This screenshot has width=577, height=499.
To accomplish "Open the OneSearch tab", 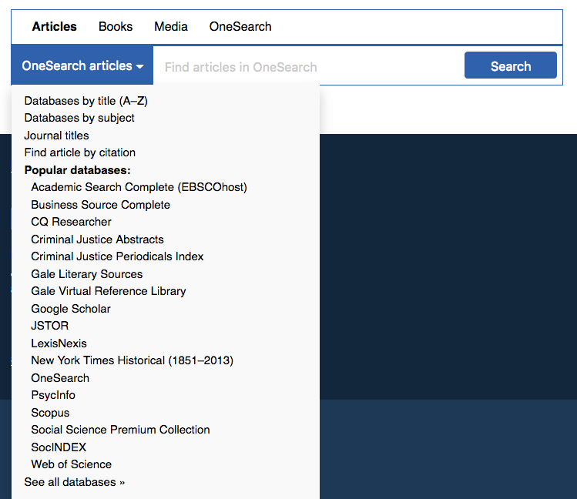I will [240, 26].
